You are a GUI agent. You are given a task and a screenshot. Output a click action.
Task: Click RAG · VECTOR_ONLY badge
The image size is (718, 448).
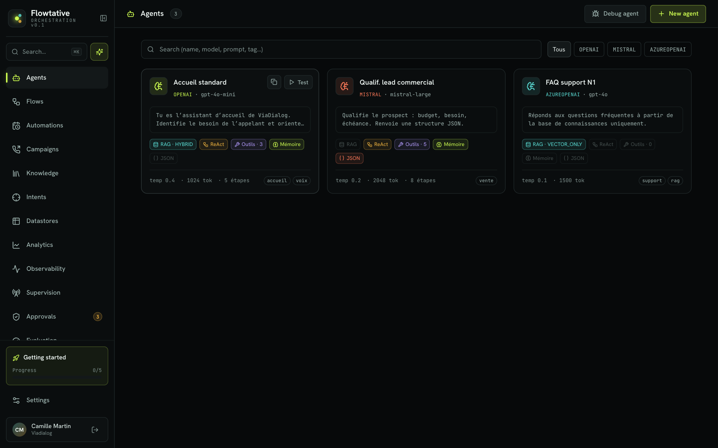[x=553, y=144]
